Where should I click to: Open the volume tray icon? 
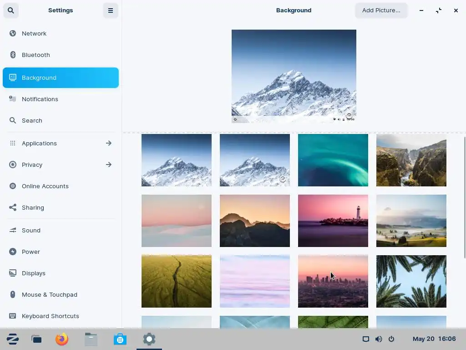tap(379, 339)
